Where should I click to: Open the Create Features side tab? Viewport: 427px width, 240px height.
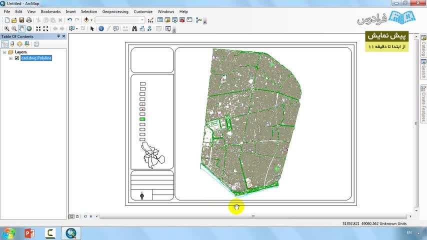click(423, 104)
